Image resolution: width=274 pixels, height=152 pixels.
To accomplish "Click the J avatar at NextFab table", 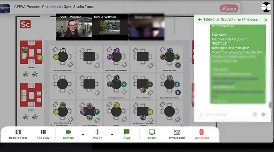I will (117, 105).
